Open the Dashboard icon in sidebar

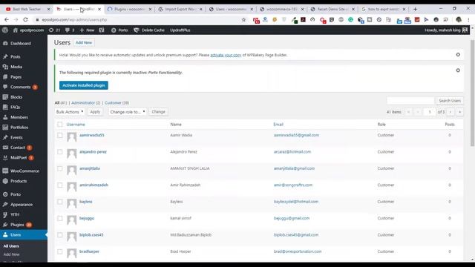pyautogui.click(x=5, y=43)
